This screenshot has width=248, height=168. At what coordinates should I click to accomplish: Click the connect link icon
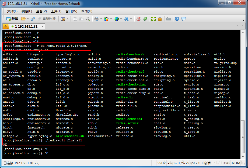click(33, 19)
